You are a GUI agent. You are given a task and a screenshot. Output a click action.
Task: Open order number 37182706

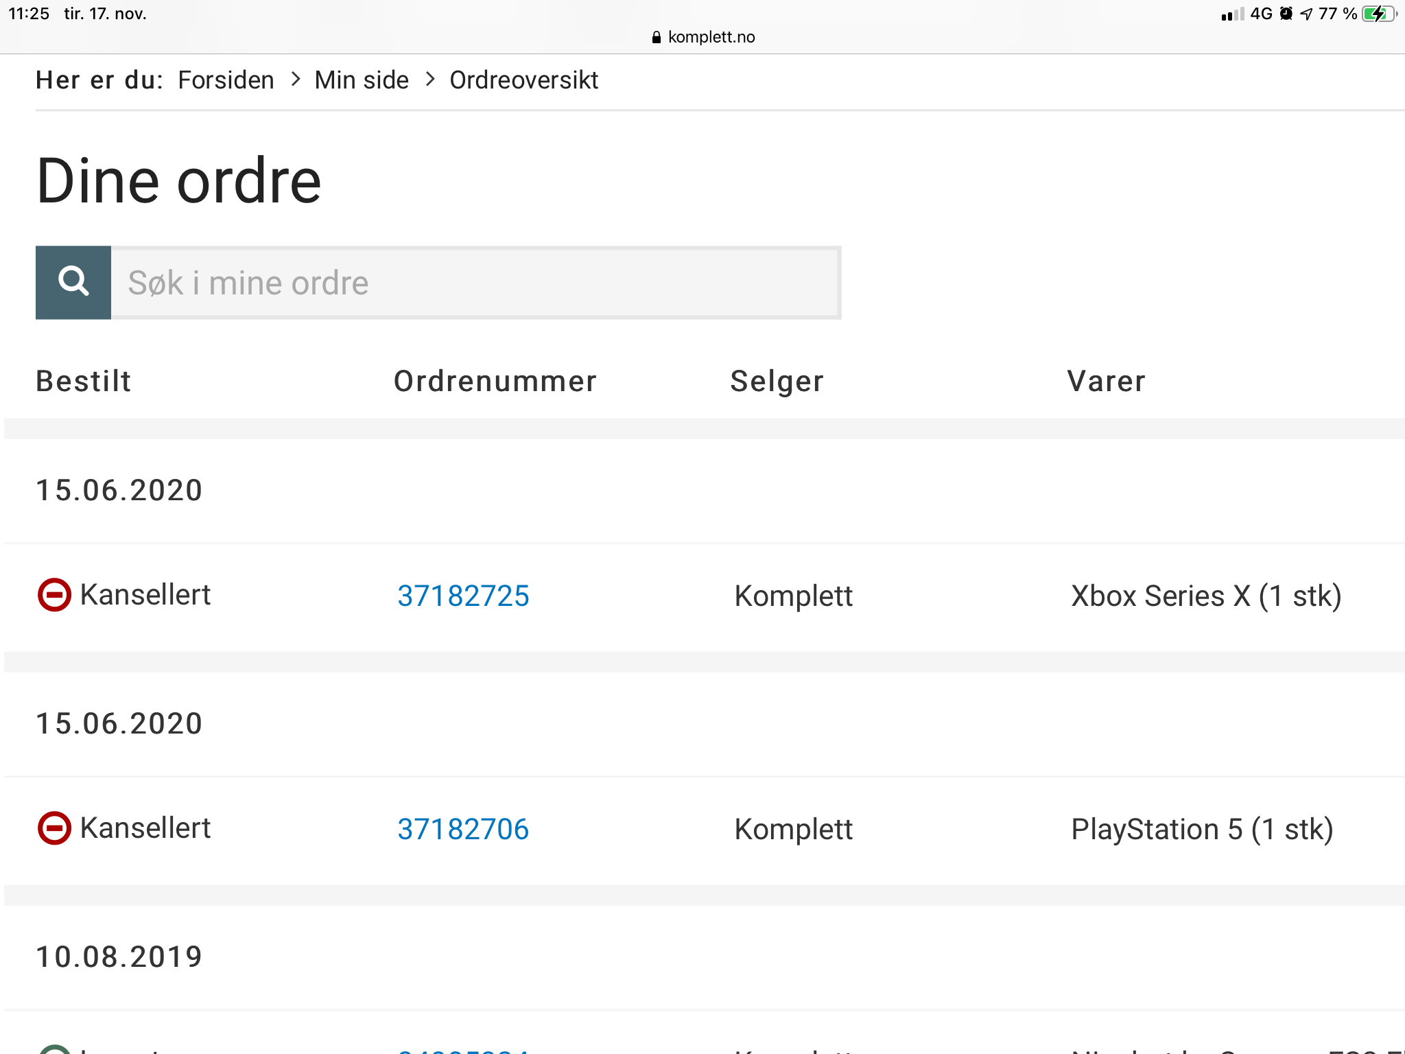click(x=463, y=829)
